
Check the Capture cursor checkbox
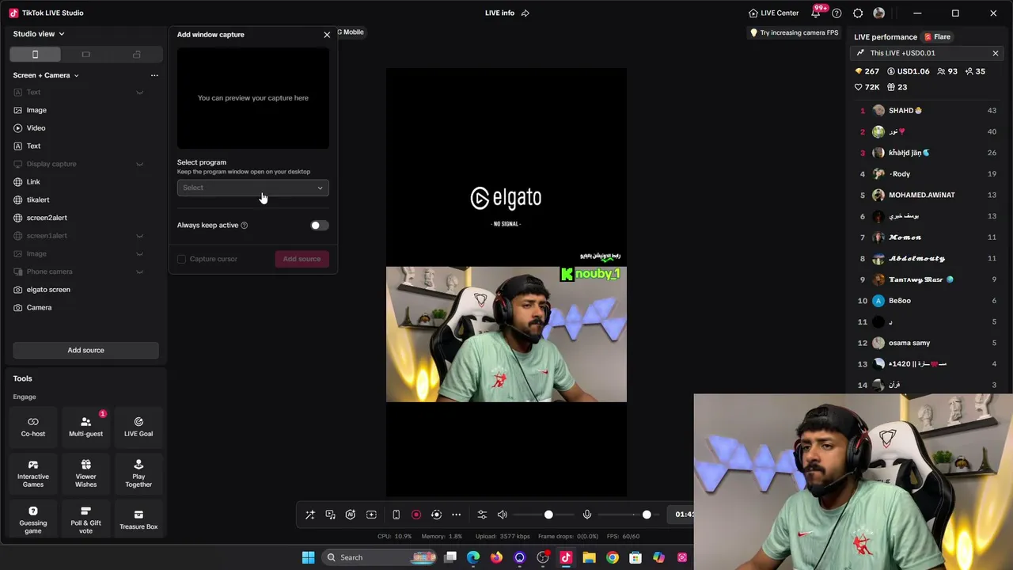click(182, 259)
